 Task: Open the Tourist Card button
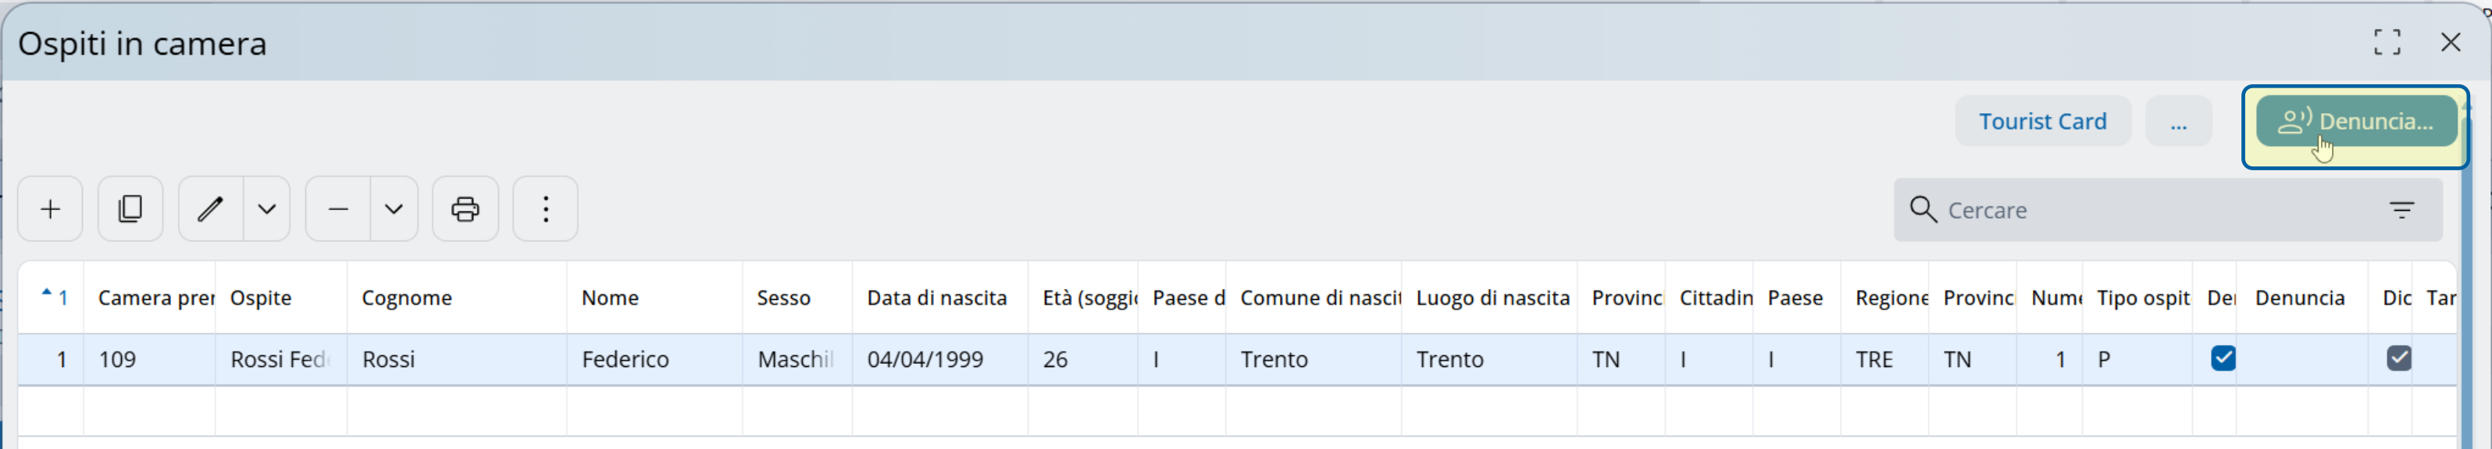2042,122
